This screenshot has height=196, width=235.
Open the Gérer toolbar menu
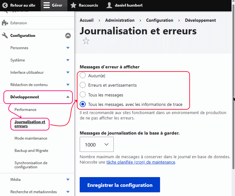(54, 5)
